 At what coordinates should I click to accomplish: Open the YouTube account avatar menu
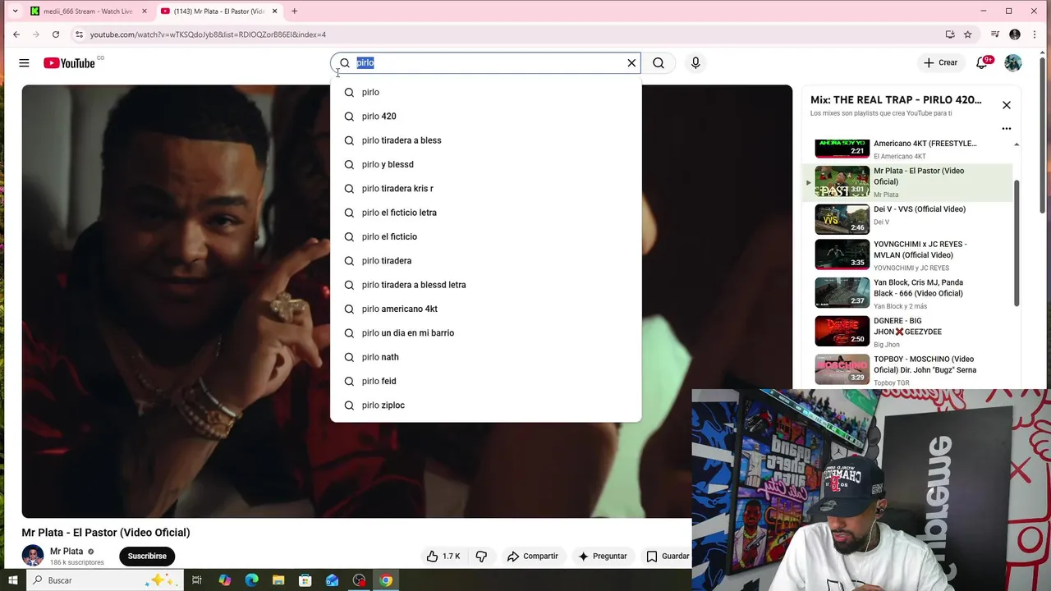click(x=1013, y=63)
